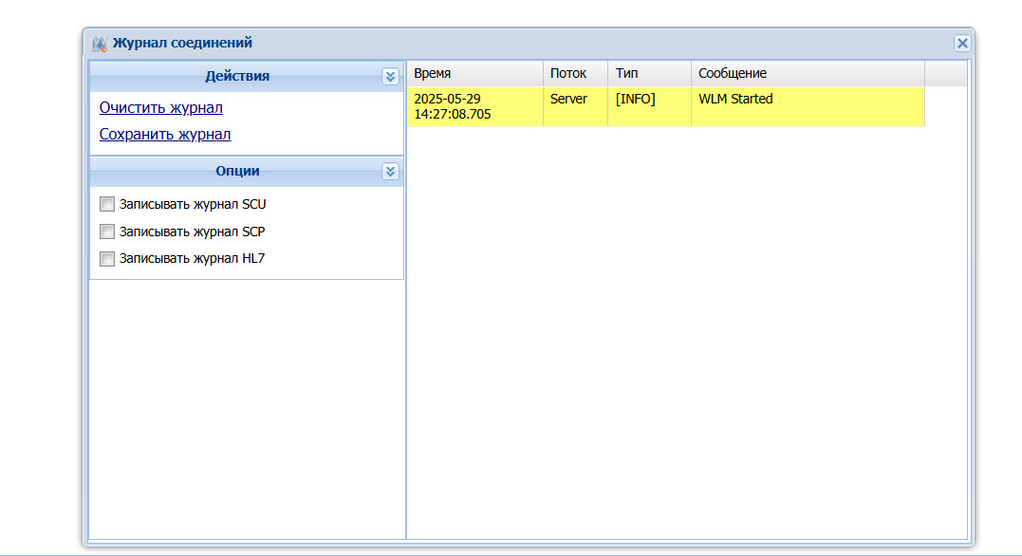Enable Записывать журнал SCP checkbox
This screenshot has height=556, width=1022.
click(107, 232)
